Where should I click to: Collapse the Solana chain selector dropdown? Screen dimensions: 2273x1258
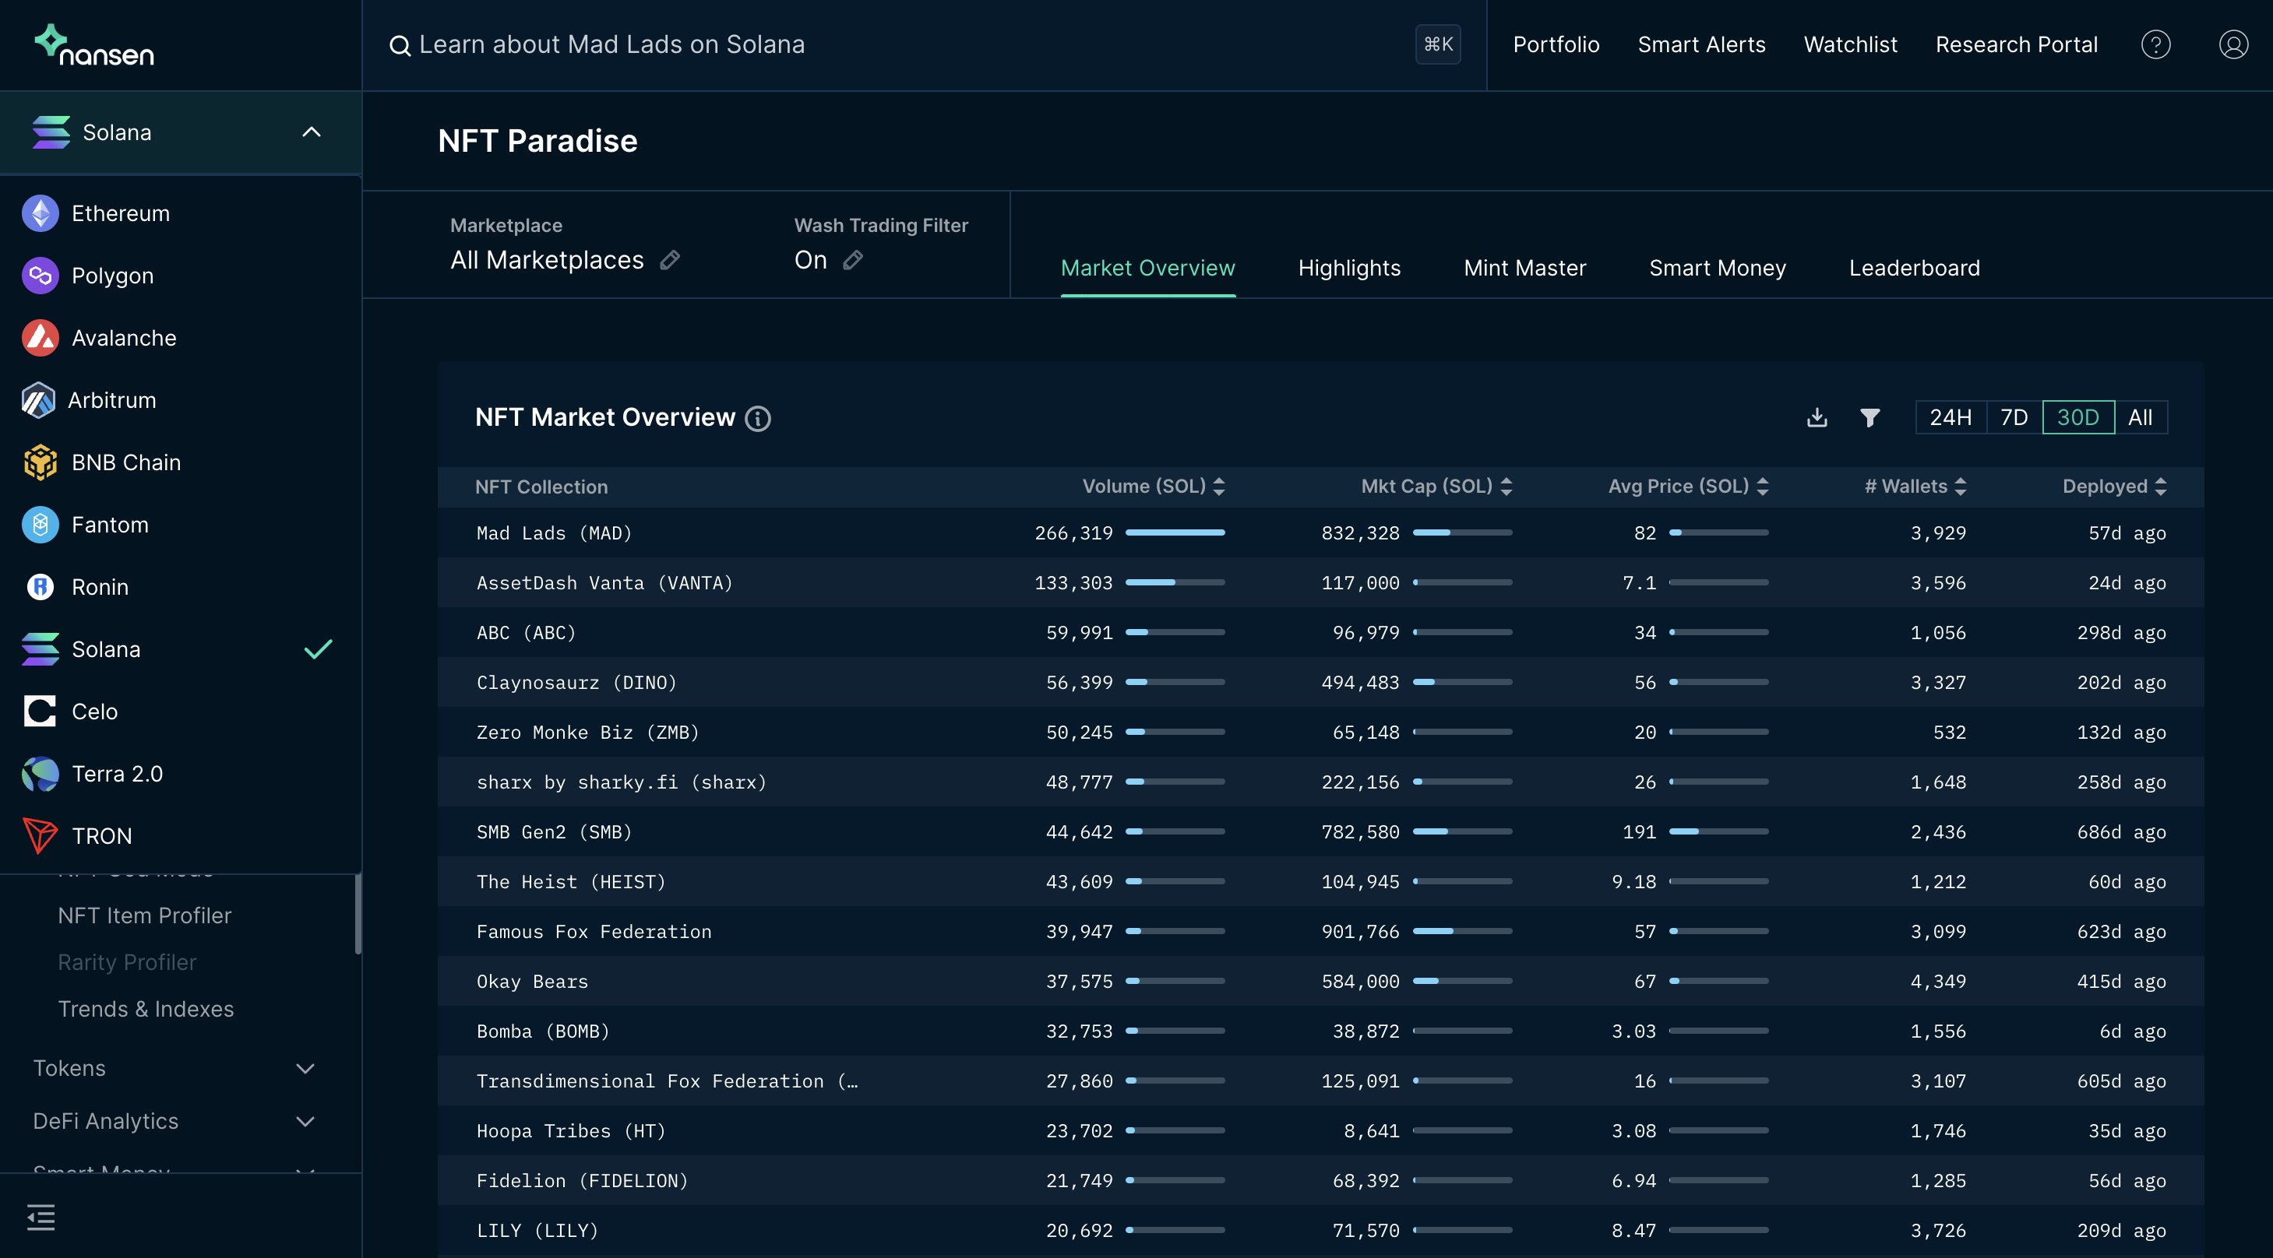(312, 132)
